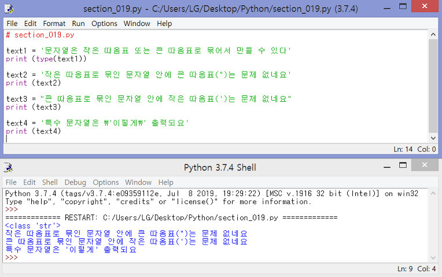Click the last >>> prompt in the Shell

click(x=11, y=257)
